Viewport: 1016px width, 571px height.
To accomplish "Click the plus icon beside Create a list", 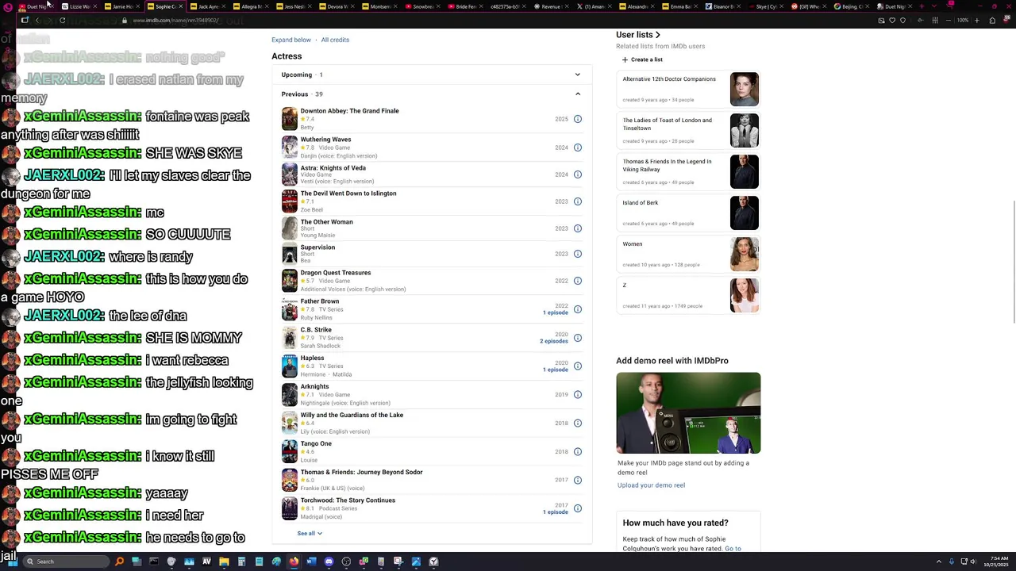I will tap(625, 59).
